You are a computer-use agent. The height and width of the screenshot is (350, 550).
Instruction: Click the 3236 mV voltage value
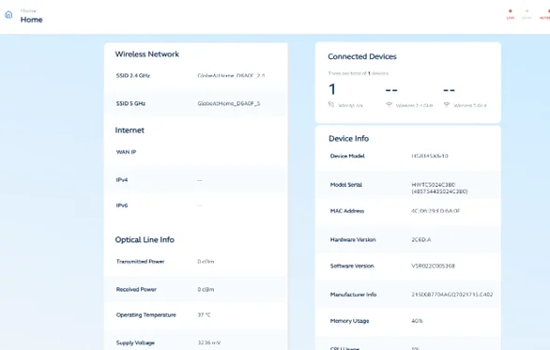[208, 342]
